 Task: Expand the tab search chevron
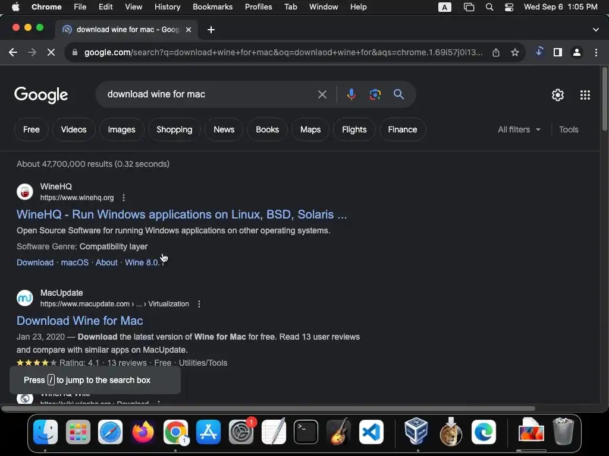596,30
